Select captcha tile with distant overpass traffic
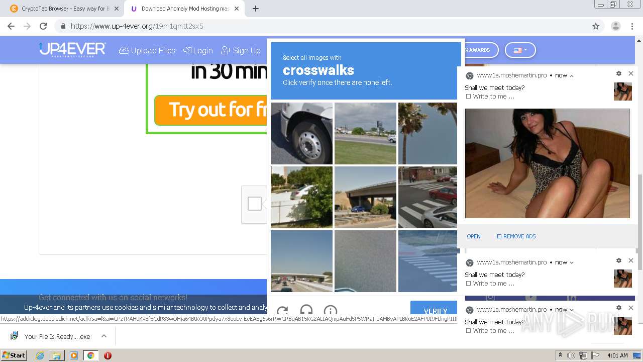 pyautogui.click(x=301, y=261)
